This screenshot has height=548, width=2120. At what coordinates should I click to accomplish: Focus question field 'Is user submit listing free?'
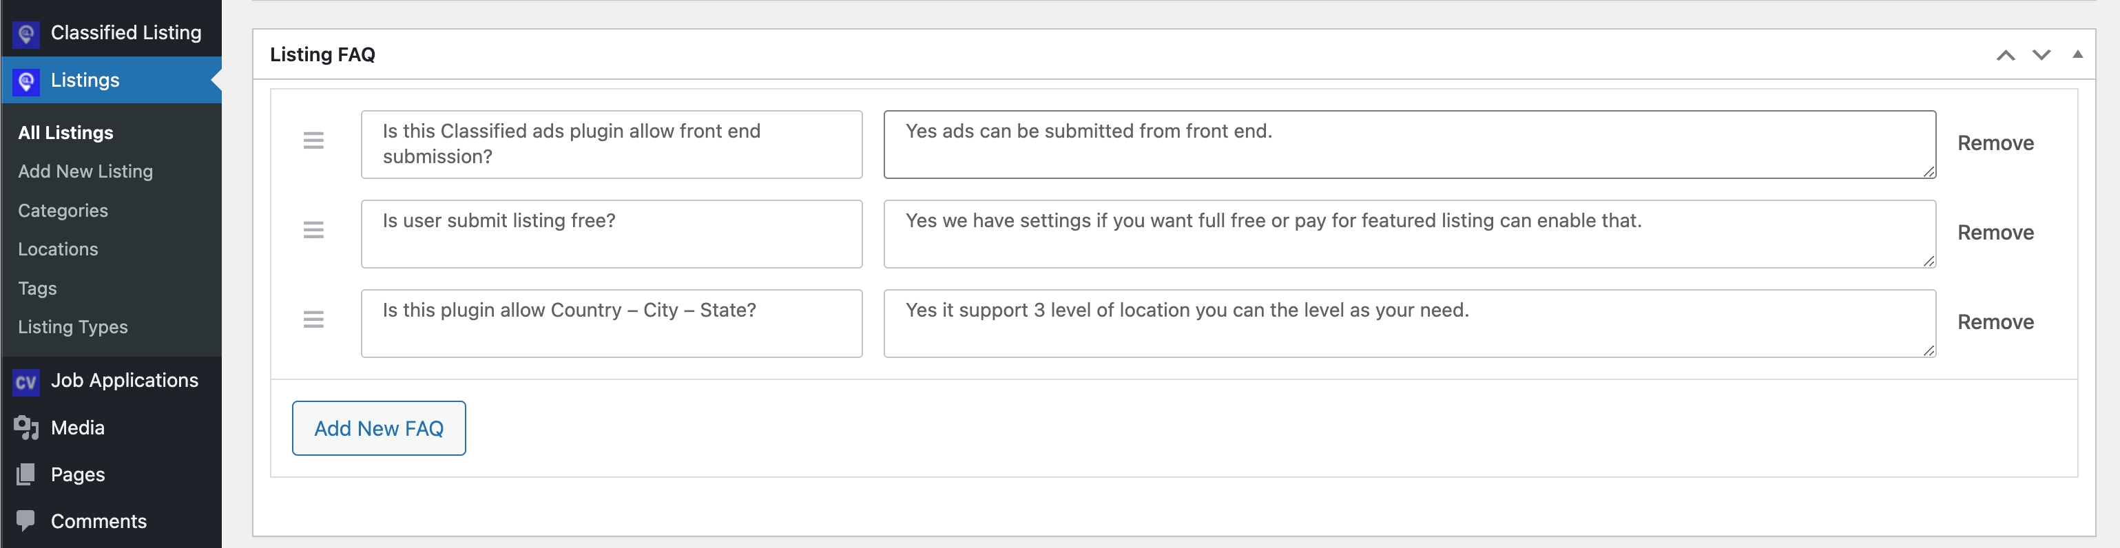[x=612, y=235]
